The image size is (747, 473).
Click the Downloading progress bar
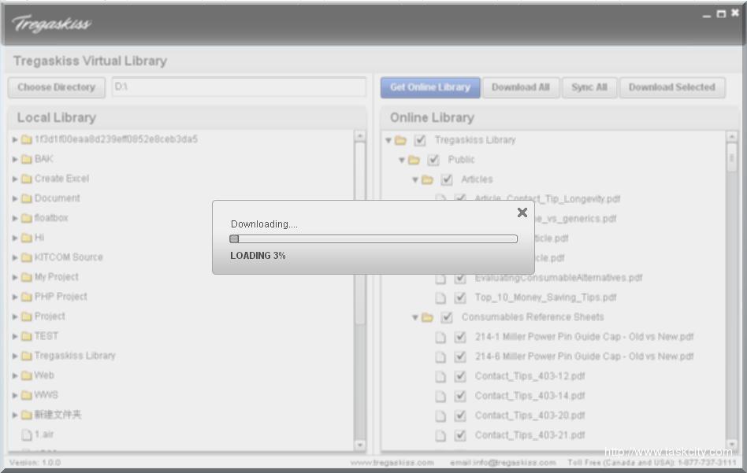click(x=373, y=239)
